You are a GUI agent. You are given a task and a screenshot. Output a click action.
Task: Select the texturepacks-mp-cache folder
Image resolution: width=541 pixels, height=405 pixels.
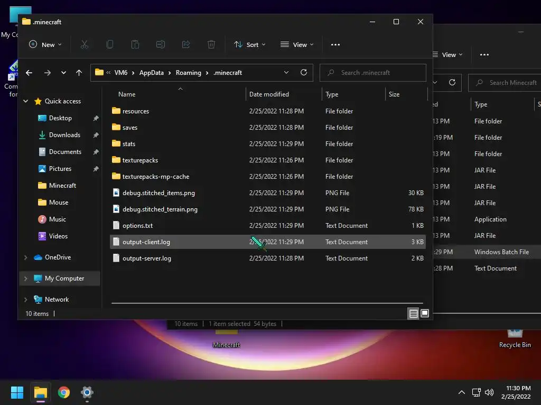pyautogui.click(x=268, y=177)
